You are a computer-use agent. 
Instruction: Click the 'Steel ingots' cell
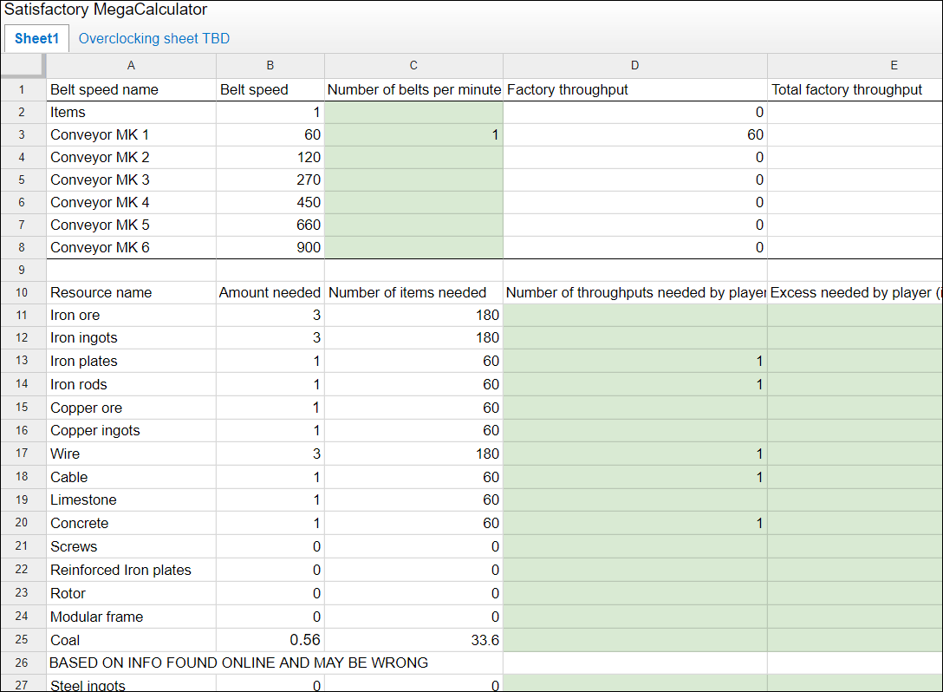(131, 683)
